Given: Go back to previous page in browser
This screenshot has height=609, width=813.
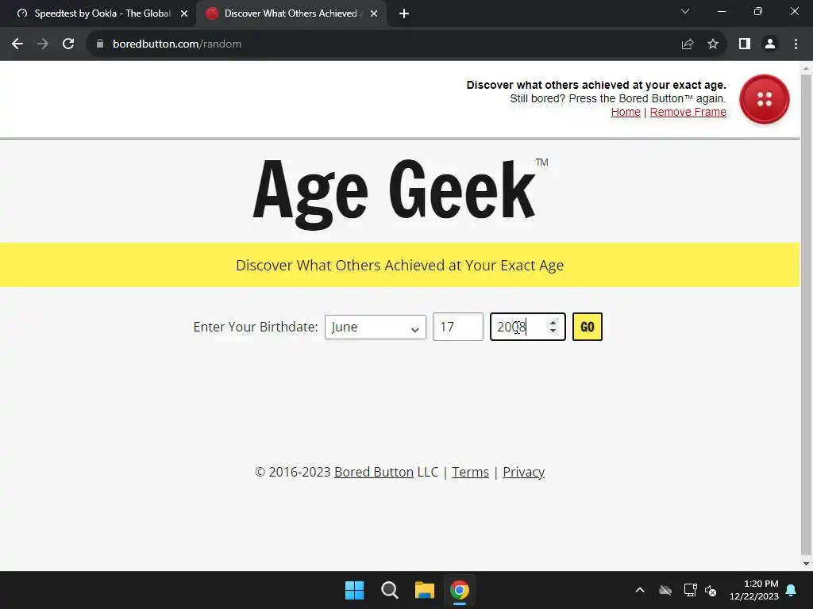Looking at the screenshot, I should [x=17, y=44].
